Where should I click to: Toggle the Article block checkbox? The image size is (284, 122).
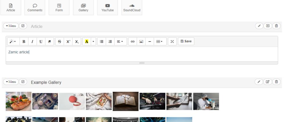pyautogui.click(x=23, y=26)
